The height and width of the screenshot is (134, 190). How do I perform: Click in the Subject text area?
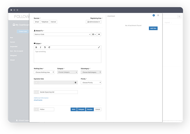click(x=67, y=56)
